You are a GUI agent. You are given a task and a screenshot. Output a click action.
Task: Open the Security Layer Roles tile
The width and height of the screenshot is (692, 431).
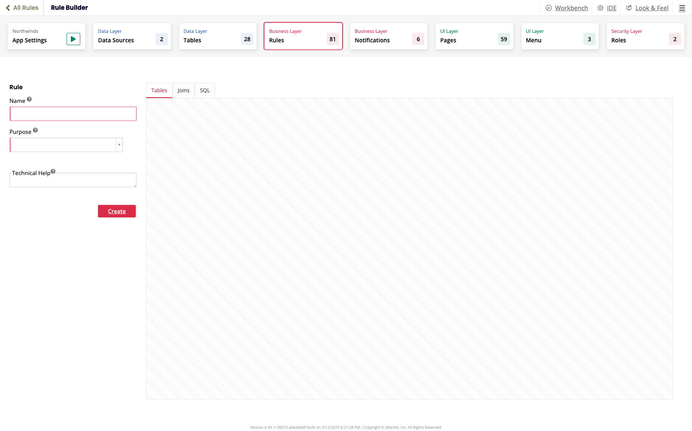pos(645,36)
